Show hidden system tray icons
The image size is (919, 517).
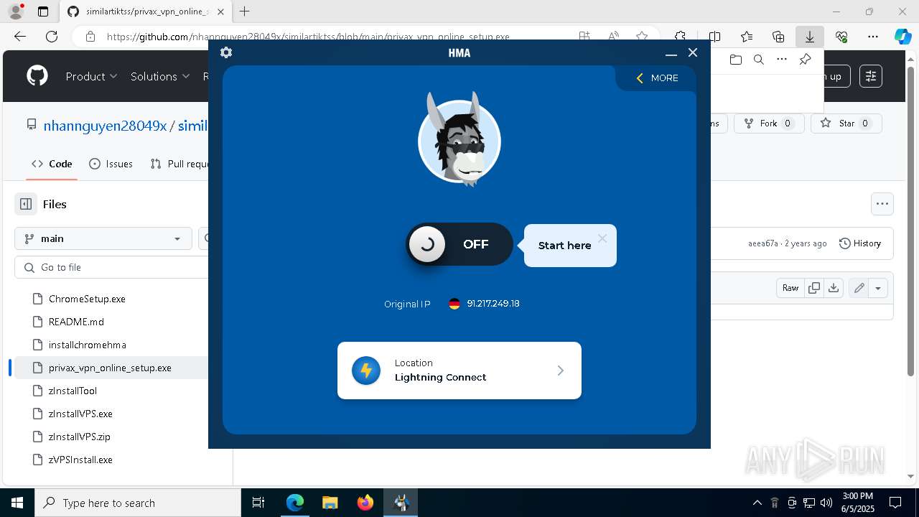[x=757, y=503]
